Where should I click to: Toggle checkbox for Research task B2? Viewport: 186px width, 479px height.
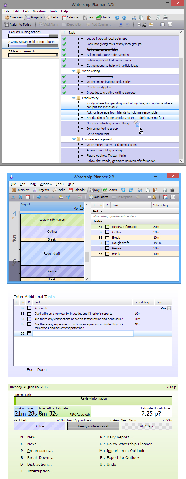[29, 308]
